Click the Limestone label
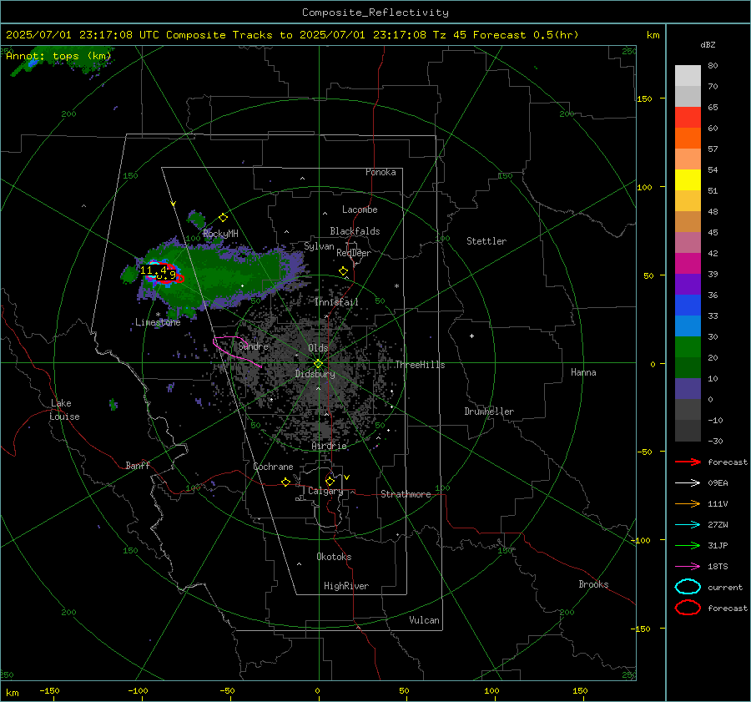751x702 pixels. (158, 323)
